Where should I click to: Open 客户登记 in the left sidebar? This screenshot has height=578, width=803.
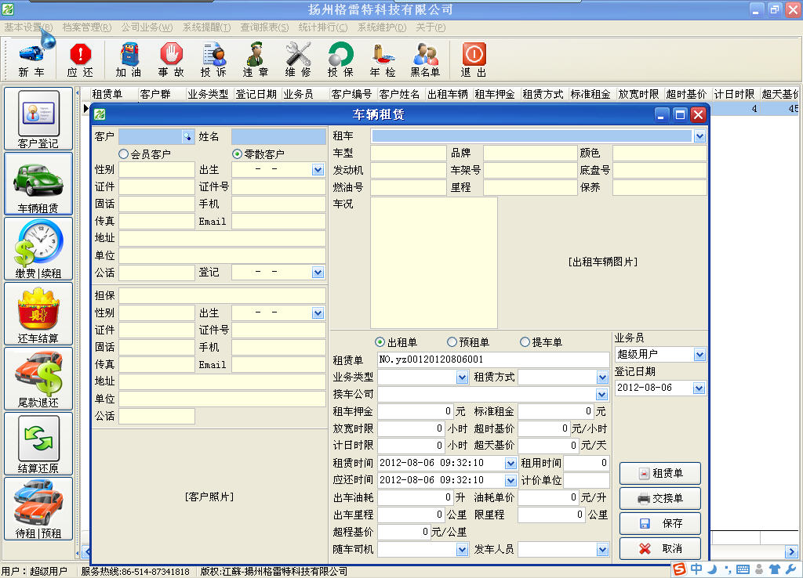pos(38,119)
